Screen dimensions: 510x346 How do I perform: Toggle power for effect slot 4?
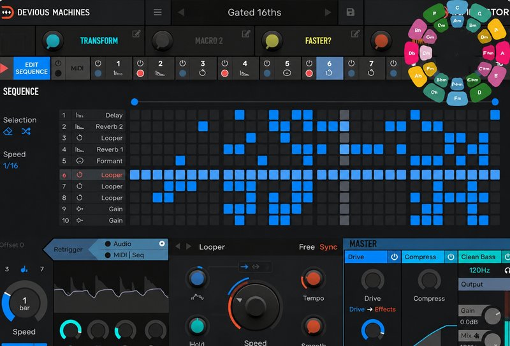tap(225, 63)
